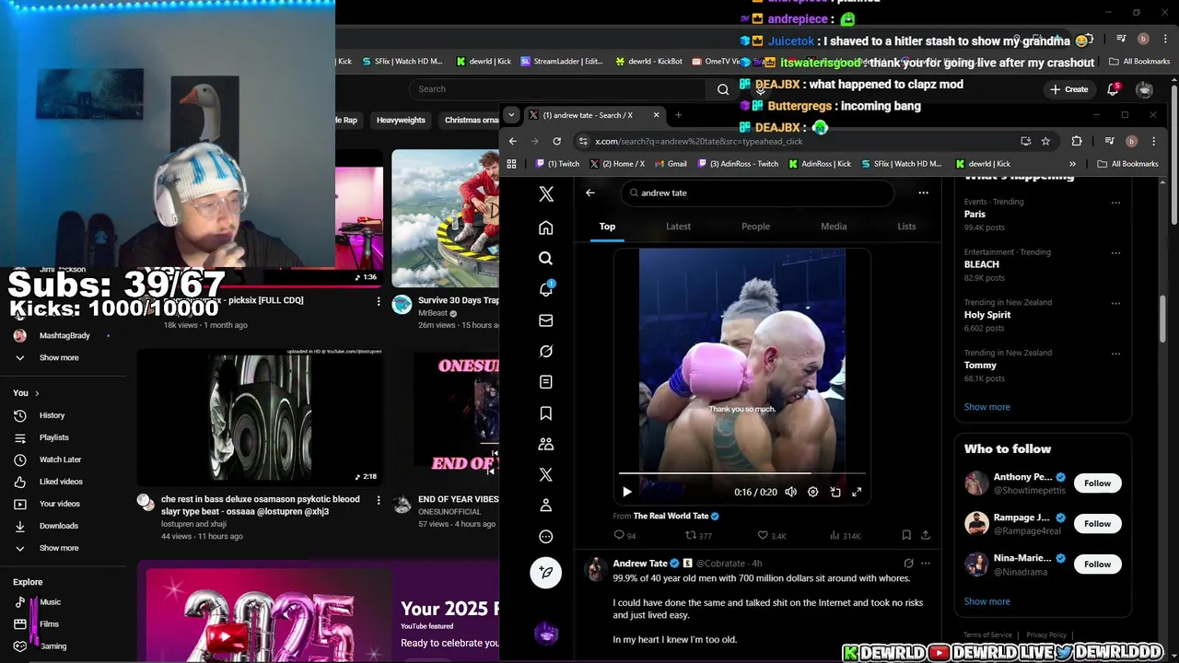Open X Home from the sidebar
The image size is (1179, 663).
[545, 227]
